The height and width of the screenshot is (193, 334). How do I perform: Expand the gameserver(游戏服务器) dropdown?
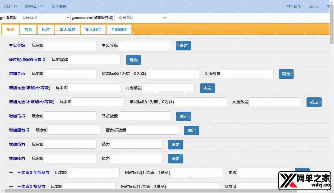click(141, 18)
